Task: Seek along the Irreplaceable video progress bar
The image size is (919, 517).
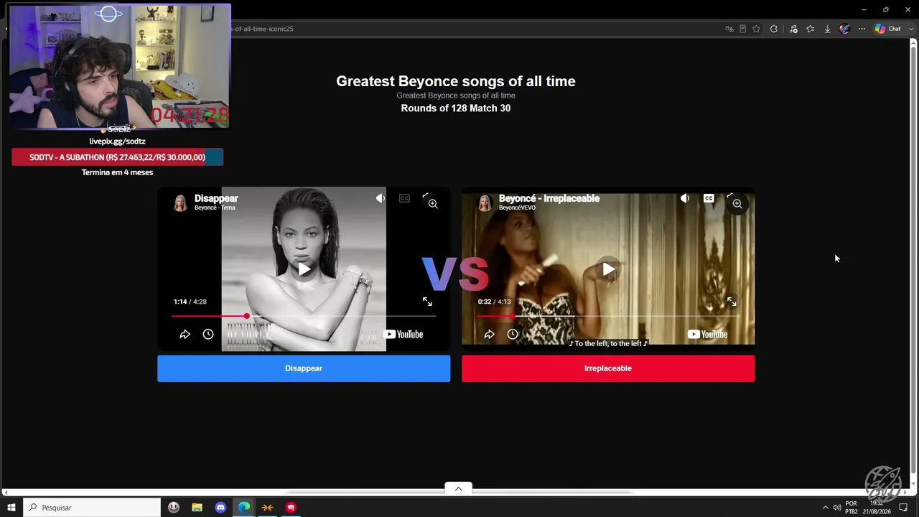Action: pos(608,316)
